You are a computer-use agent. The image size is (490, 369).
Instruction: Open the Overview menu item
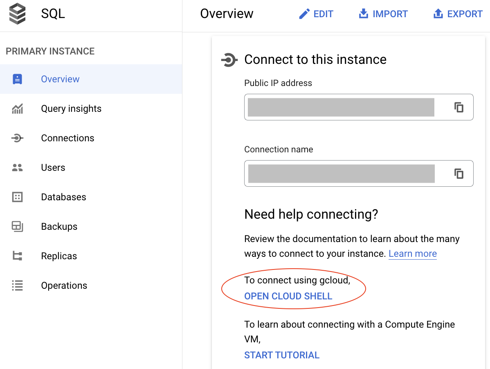(x=60, y=79)
